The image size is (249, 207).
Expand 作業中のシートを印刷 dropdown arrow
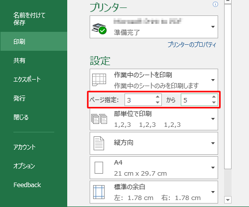[x=213, y=80]
